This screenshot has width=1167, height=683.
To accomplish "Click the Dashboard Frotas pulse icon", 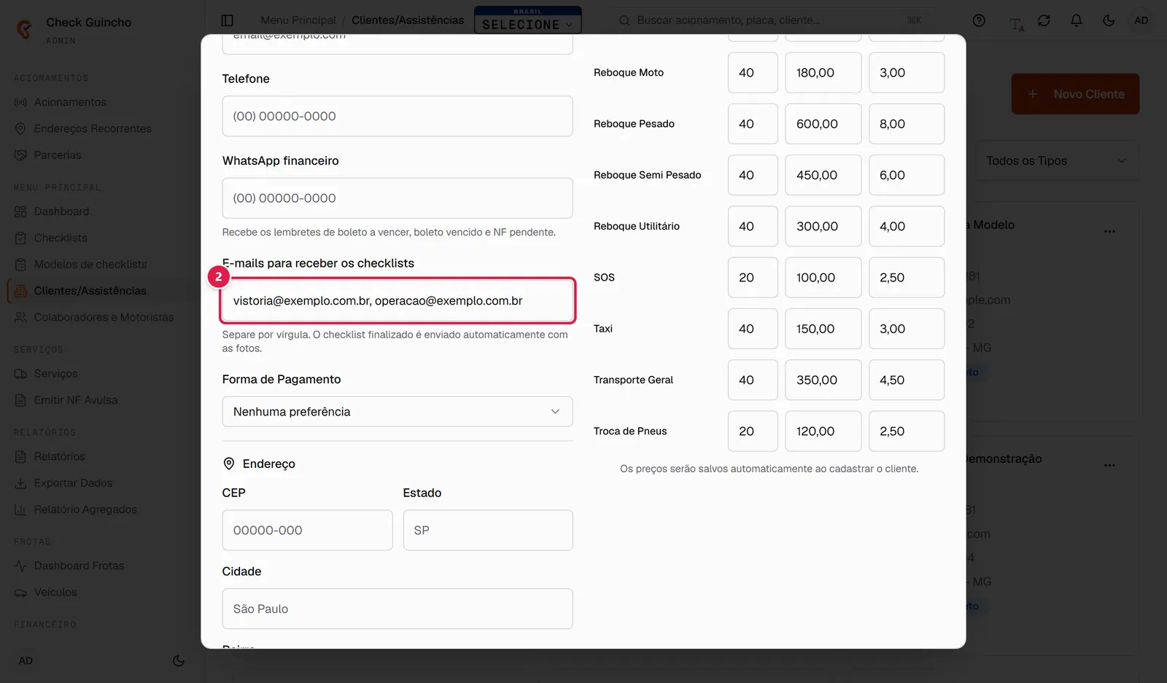I will click(x=20, y=566).
